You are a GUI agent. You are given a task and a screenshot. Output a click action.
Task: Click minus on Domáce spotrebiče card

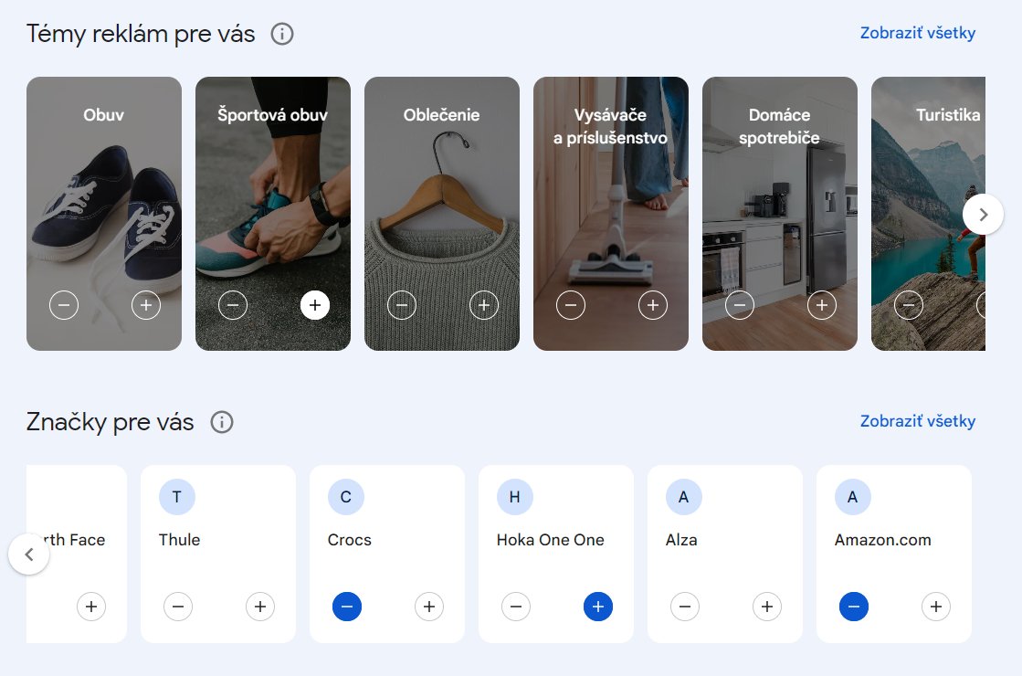(739, 305)
